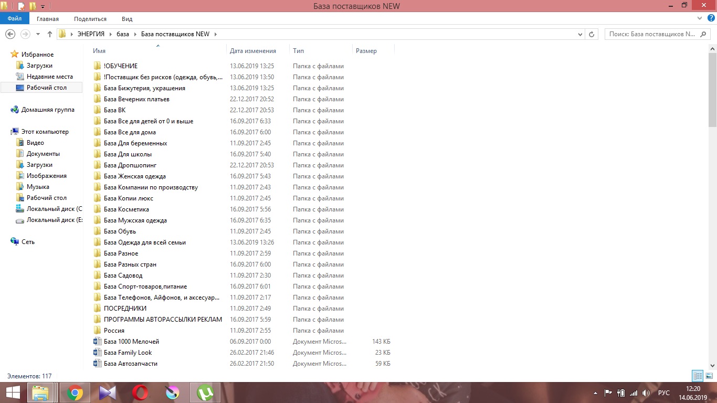Select the ПОСРЕДНИКИ folder icon

pyautogui.click(x=97, y=308)
